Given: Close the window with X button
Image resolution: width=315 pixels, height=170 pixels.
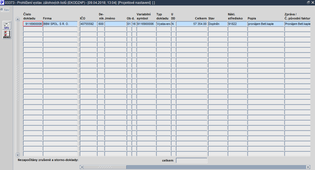Looking at the screenshot, I should (313, 2).
